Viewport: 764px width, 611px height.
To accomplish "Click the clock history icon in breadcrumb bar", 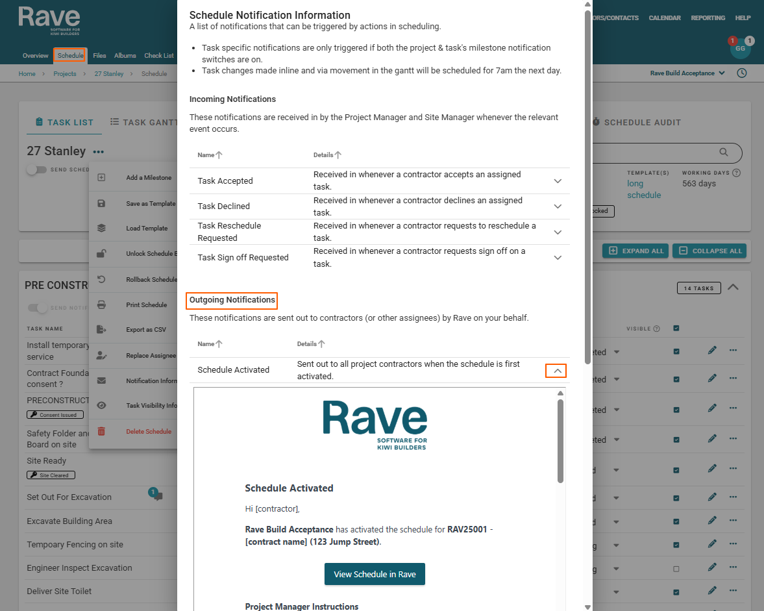I will [741, 73].
